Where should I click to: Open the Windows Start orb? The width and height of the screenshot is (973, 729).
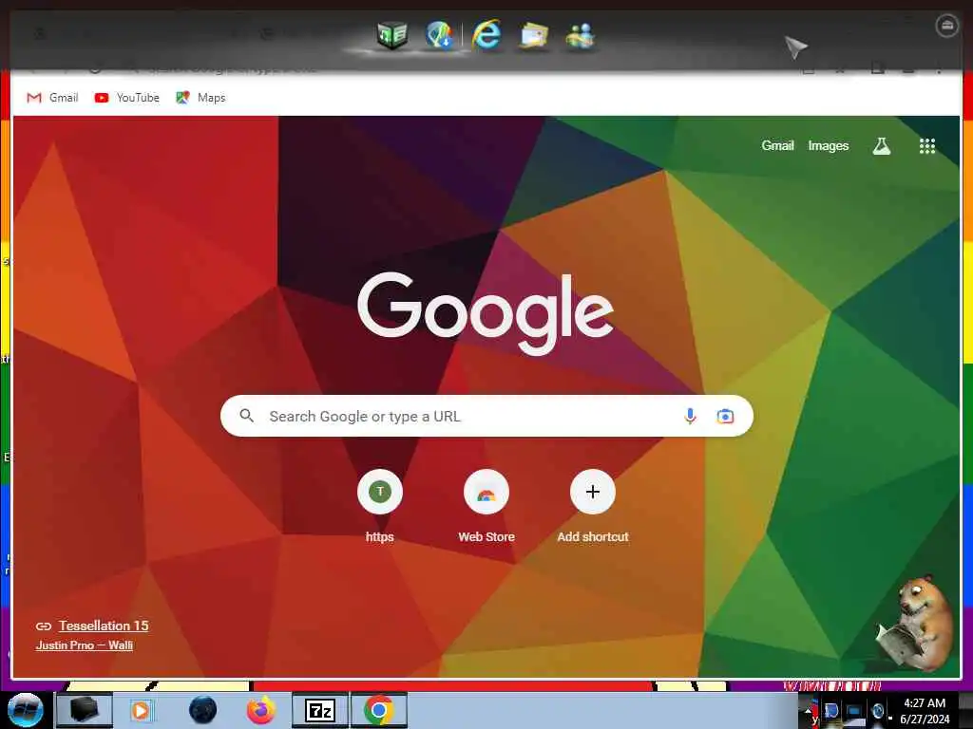click(26, 710)
